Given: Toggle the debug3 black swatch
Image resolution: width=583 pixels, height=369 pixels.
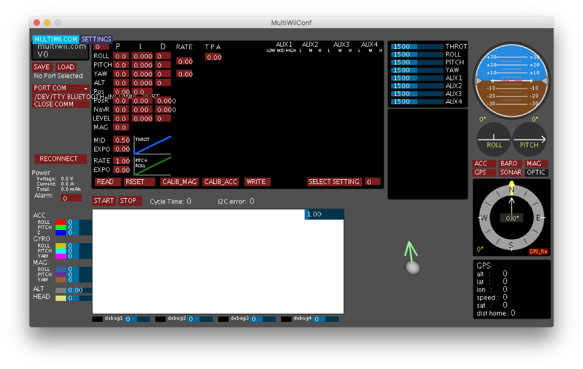Looking at the screenshot, I should pyautogui.click(x=223, y=319).
